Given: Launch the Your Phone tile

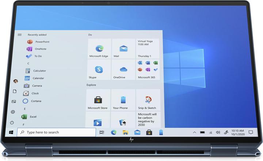Looking at the screenshot, I should (x=123, y=100).
